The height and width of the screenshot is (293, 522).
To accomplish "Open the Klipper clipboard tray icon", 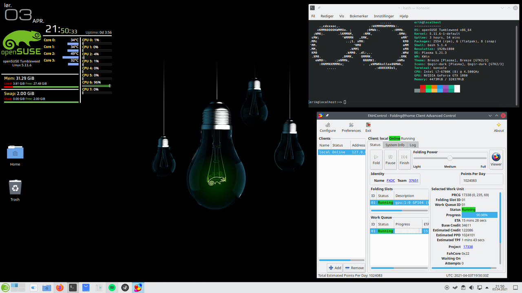I will [x=463, y=287].
